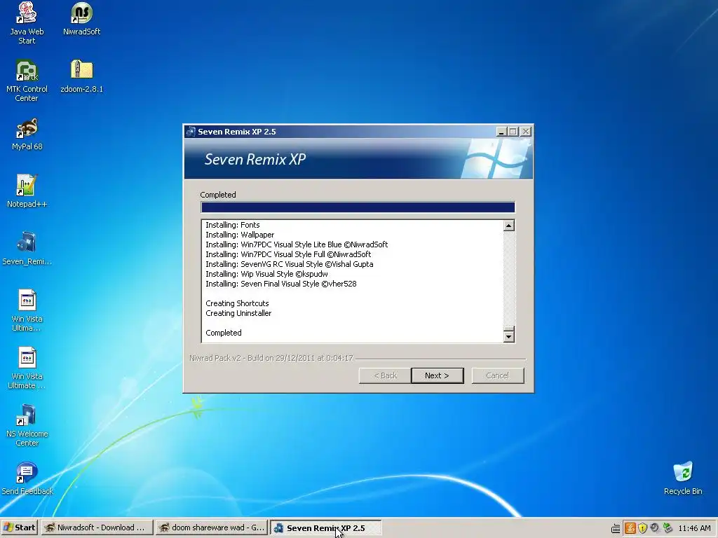Select zdoom-2.8.1 zip folder icon
The image size is (718, 538).
click(81, 76)
